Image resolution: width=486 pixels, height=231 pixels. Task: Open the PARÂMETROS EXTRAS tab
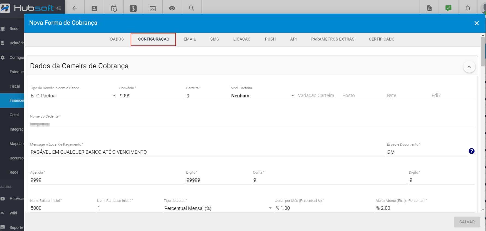click(333, 39)
